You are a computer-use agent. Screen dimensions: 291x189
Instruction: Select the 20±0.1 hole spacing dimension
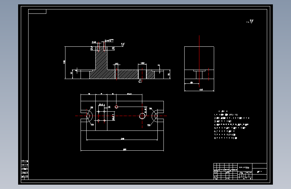[x=102, y=105]
